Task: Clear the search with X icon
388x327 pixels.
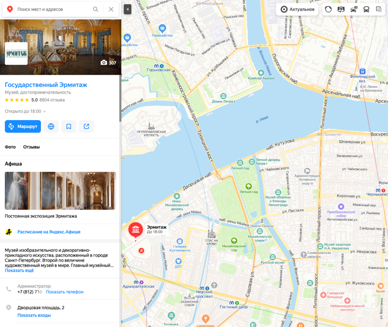Action: pos(111,9)
